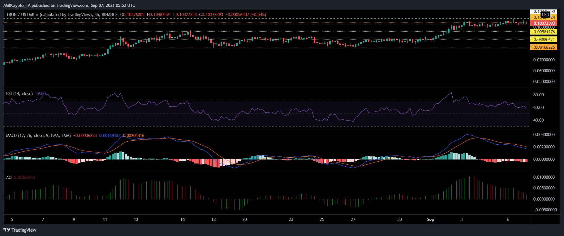Click the 40.00 RSI axis label

538,120
